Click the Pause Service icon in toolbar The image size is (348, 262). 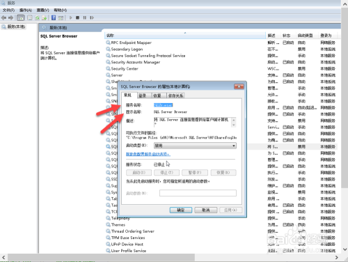(x=85, y=17)
